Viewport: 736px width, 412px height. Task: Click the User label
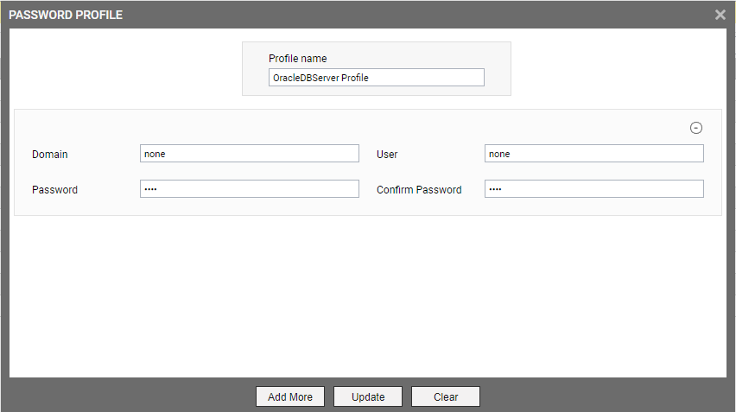coord(387,155)
